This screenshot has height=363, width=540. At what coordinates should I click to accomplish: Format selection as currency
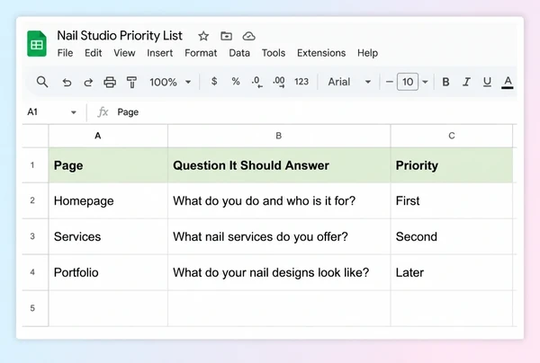pyautogui.click(x=214, y=82)
